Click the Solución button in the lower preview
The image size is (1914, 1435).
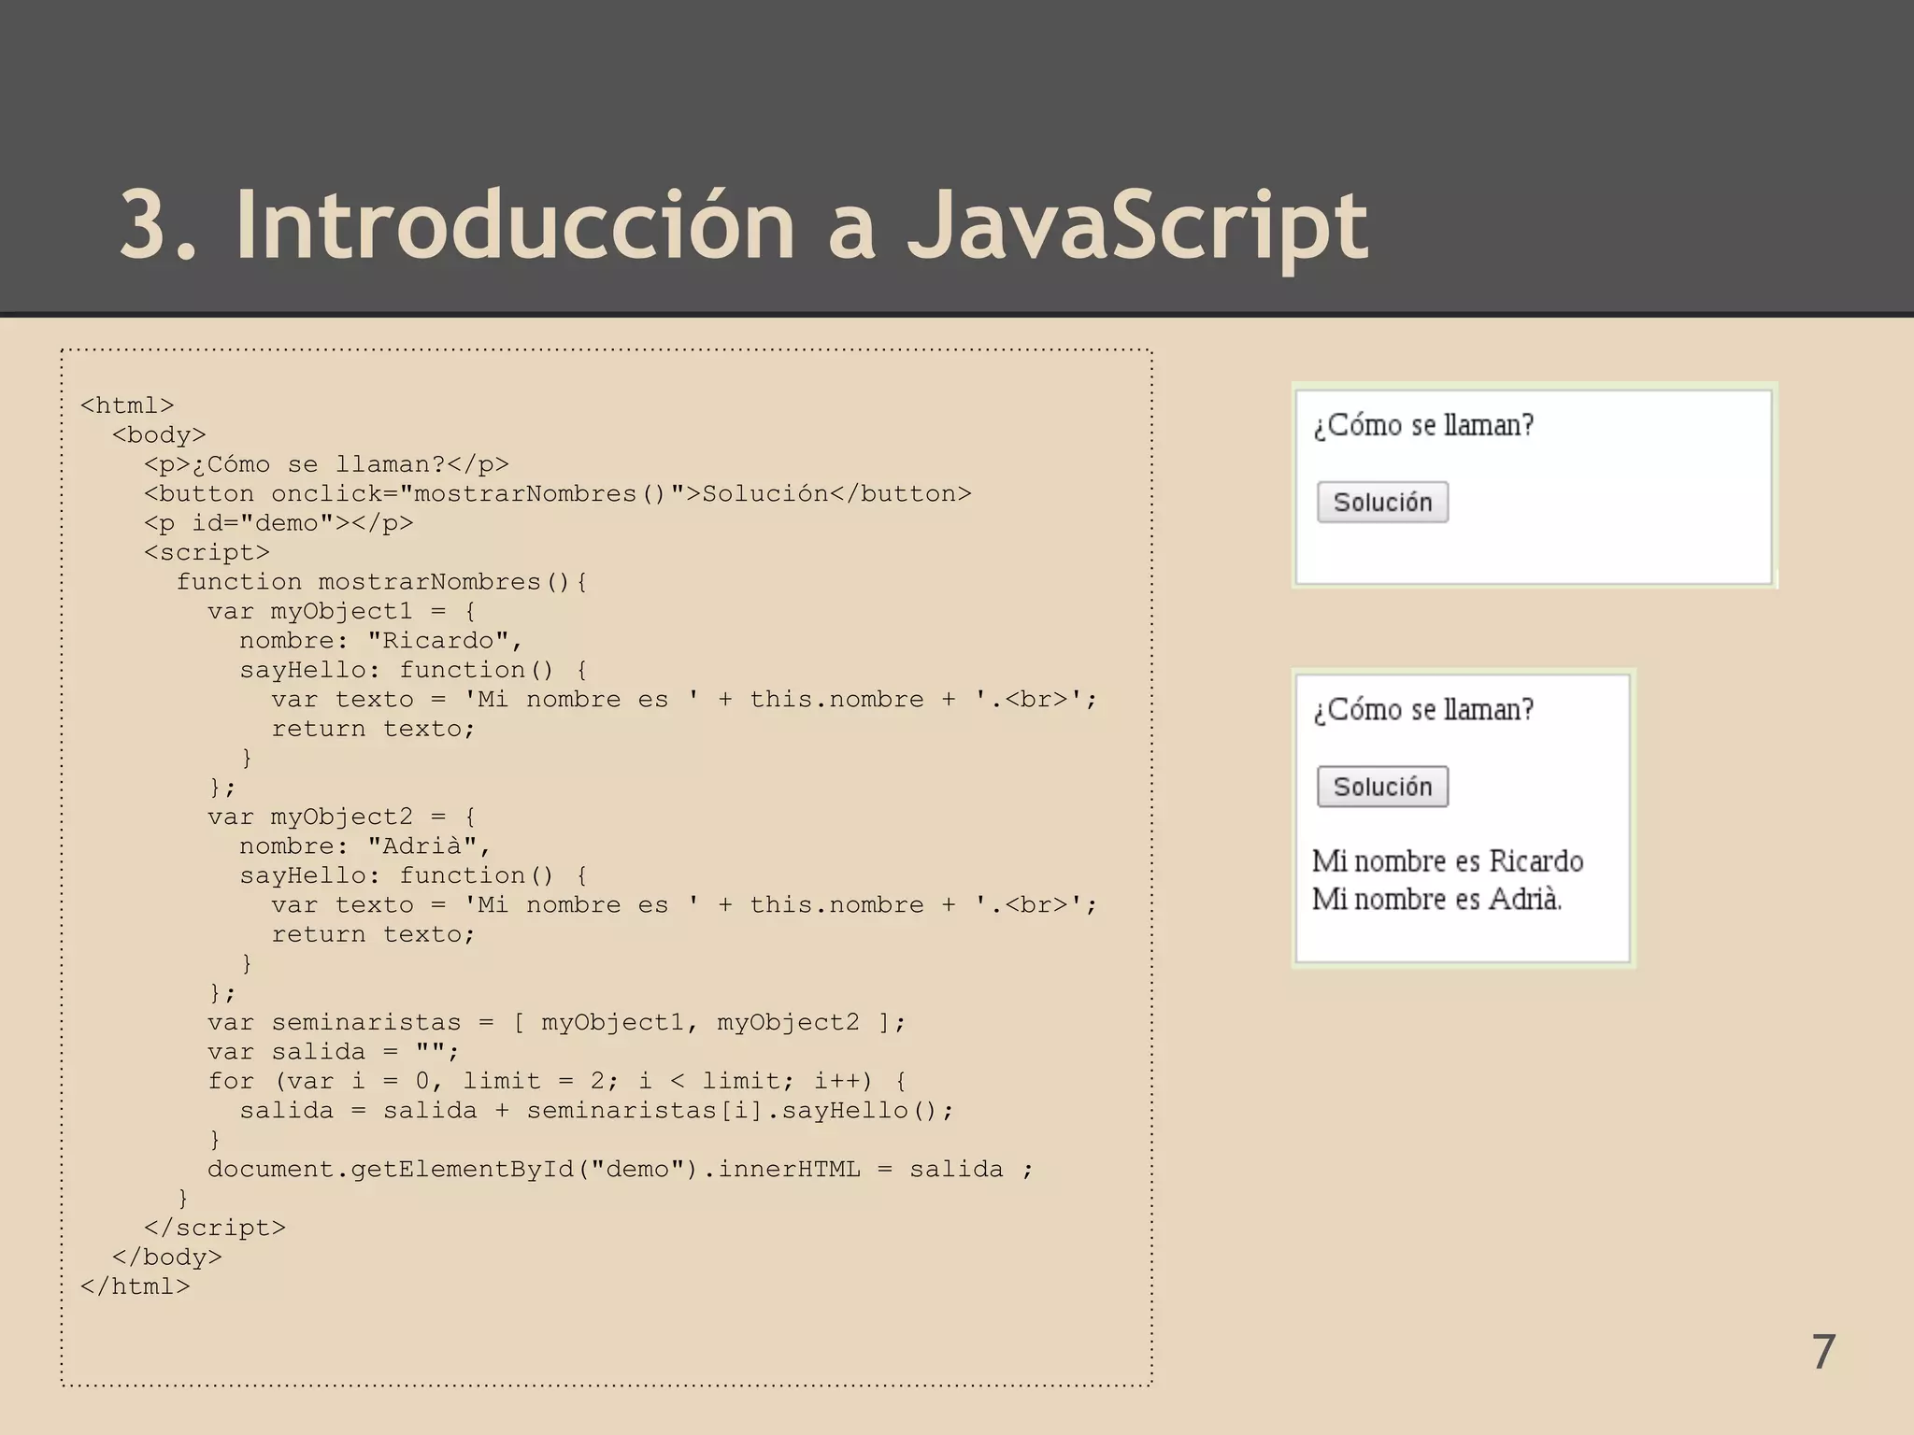[1382, 787]
